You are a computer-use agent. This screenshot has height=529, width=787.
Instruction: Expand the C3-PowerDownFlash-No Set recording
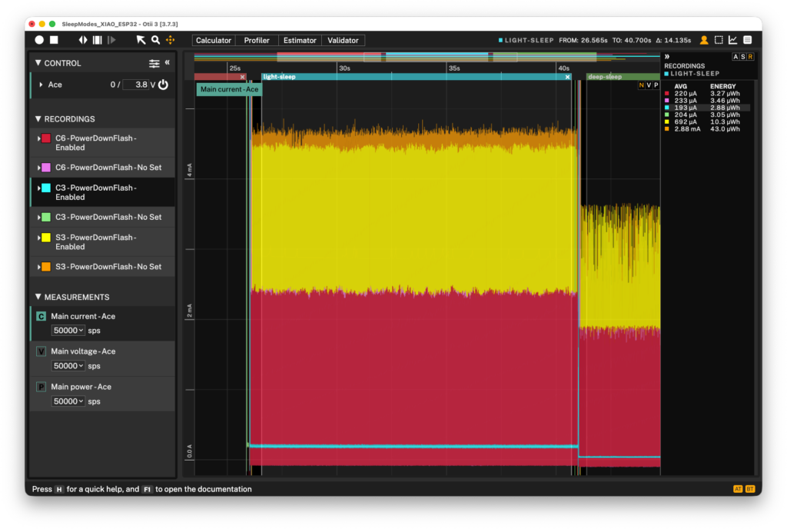pos(38,218)
